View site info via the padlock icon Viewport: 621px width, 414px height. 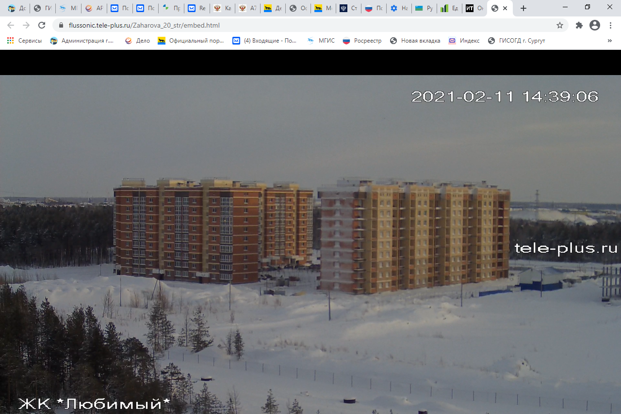[61, 25]
